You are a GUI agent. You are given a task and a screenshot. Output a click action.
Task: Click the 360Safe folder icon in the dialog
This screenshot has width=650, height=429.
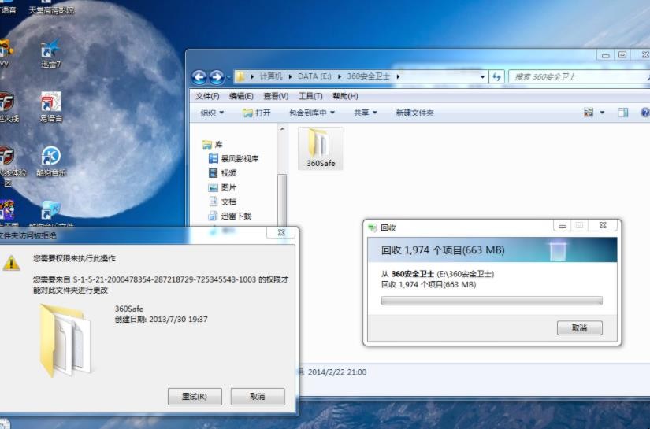(x=65, y=340)
